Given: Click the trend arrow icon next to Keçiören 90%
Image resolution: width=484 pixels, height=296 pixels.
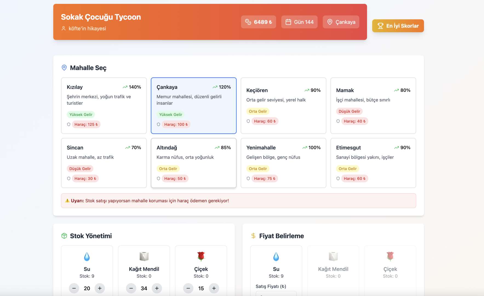Looking at the screenshot, I should (x=307, y=90).
